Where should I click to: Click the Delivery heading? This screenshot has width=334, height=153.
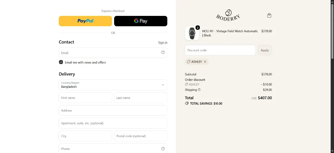click(x=67, y=74)
